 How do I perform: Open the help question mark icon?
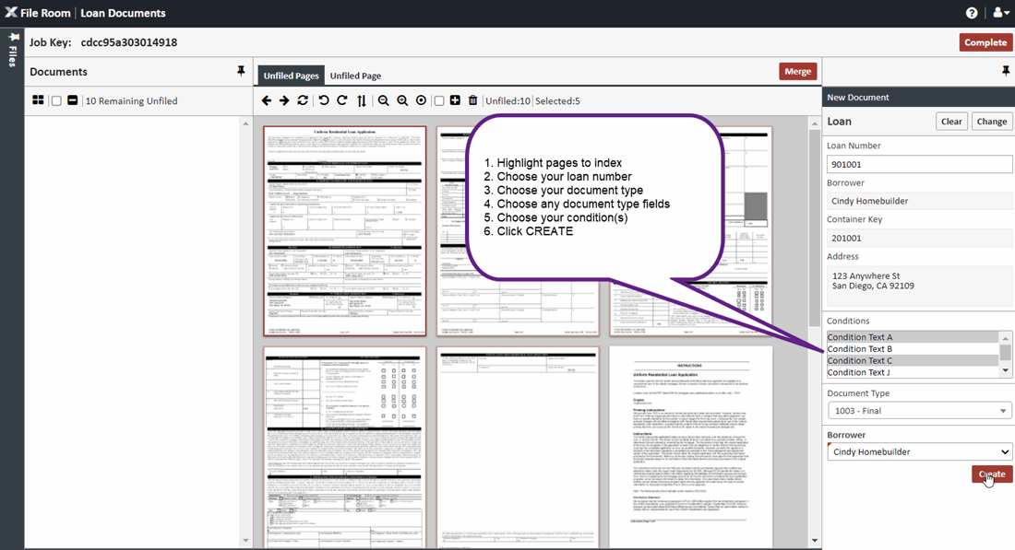click(x=972, y=13)
